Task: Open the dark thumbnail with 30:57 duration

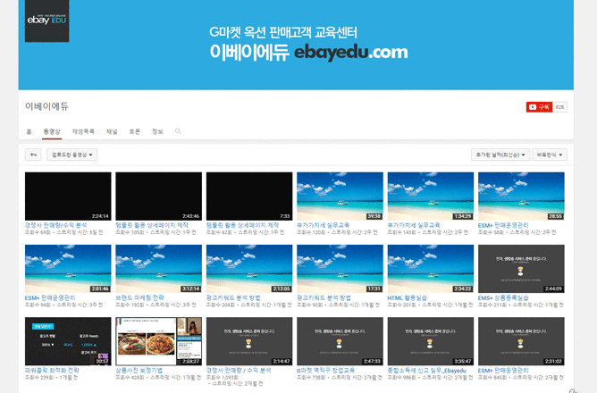Action: coord(68,341)
